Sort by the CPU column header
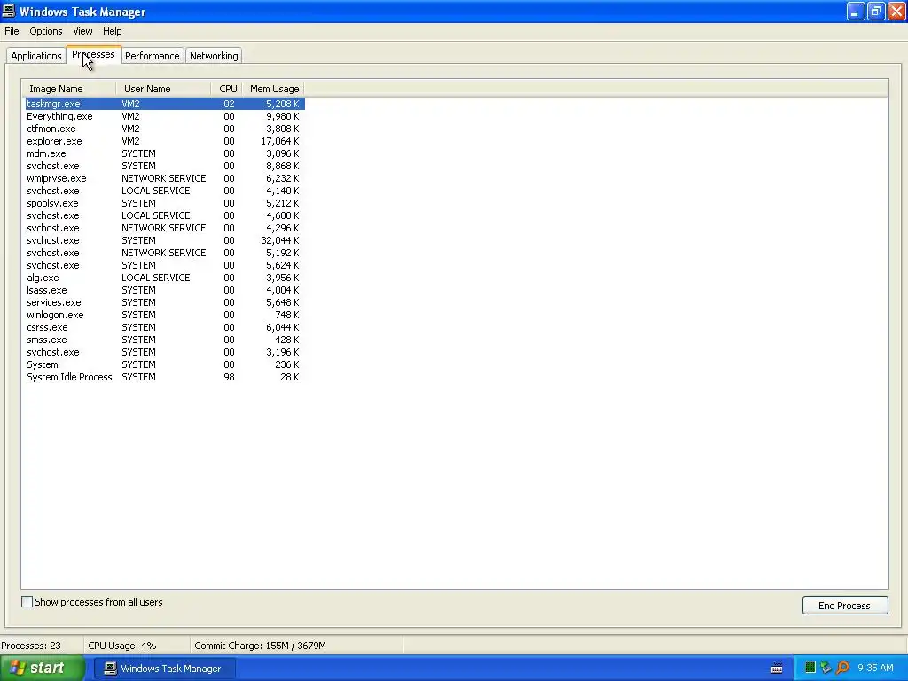Screen dimensions: 908x681 point(227,89)
